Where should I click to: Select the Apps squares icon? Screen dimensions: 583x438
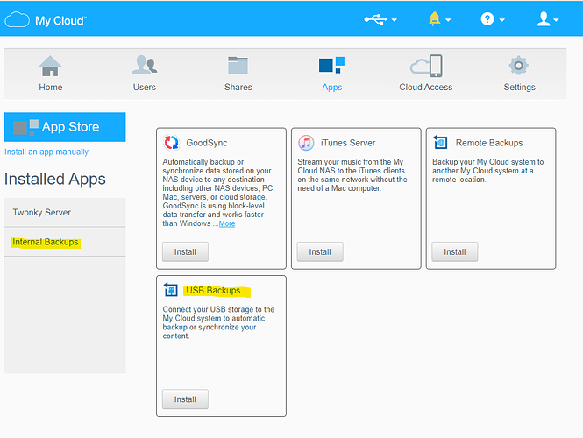point(331,66)
